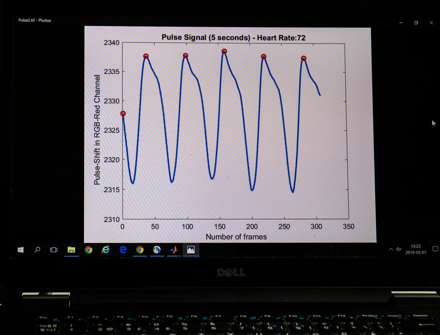The image size is (440, 335).
Task: Open File Explorer from the taskbar
Action: [x=71, y=250]
